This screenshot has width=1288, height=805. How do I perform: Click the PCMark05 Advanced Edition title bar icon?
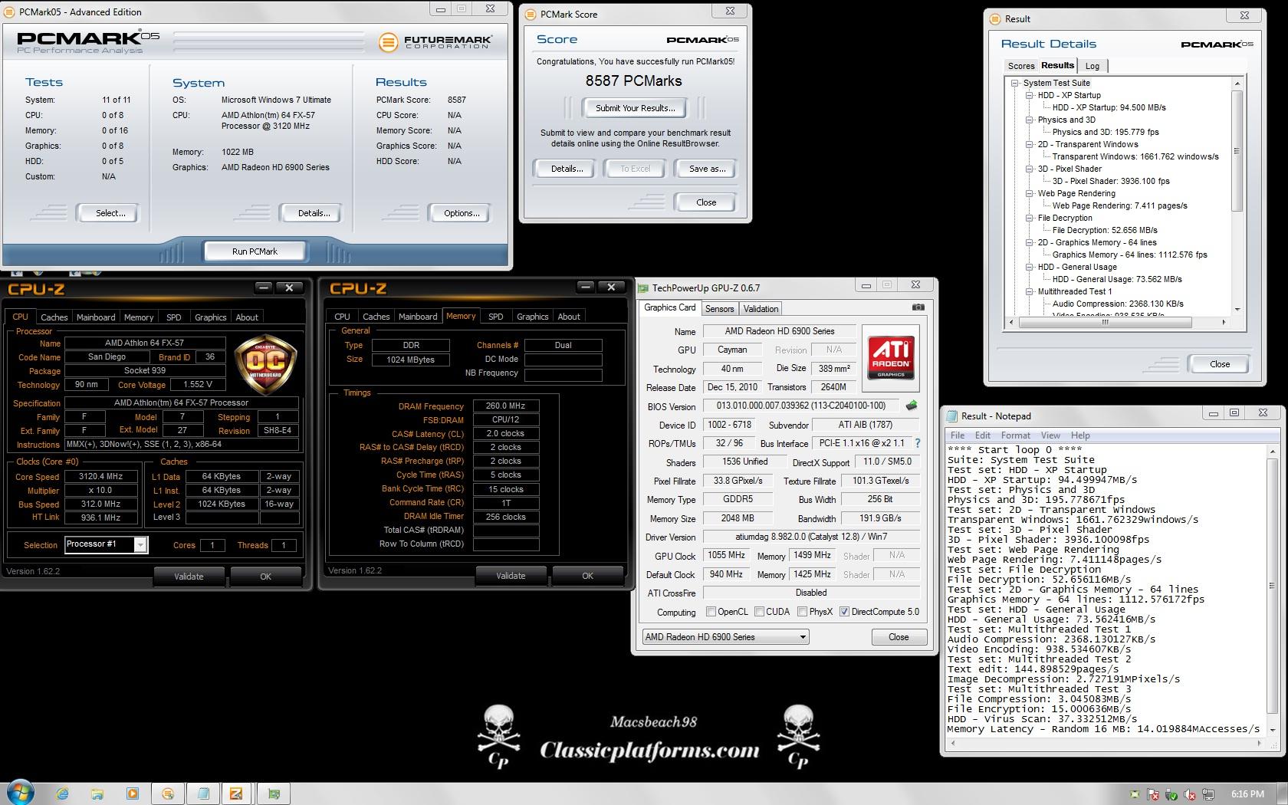click(x=10, y=11)
